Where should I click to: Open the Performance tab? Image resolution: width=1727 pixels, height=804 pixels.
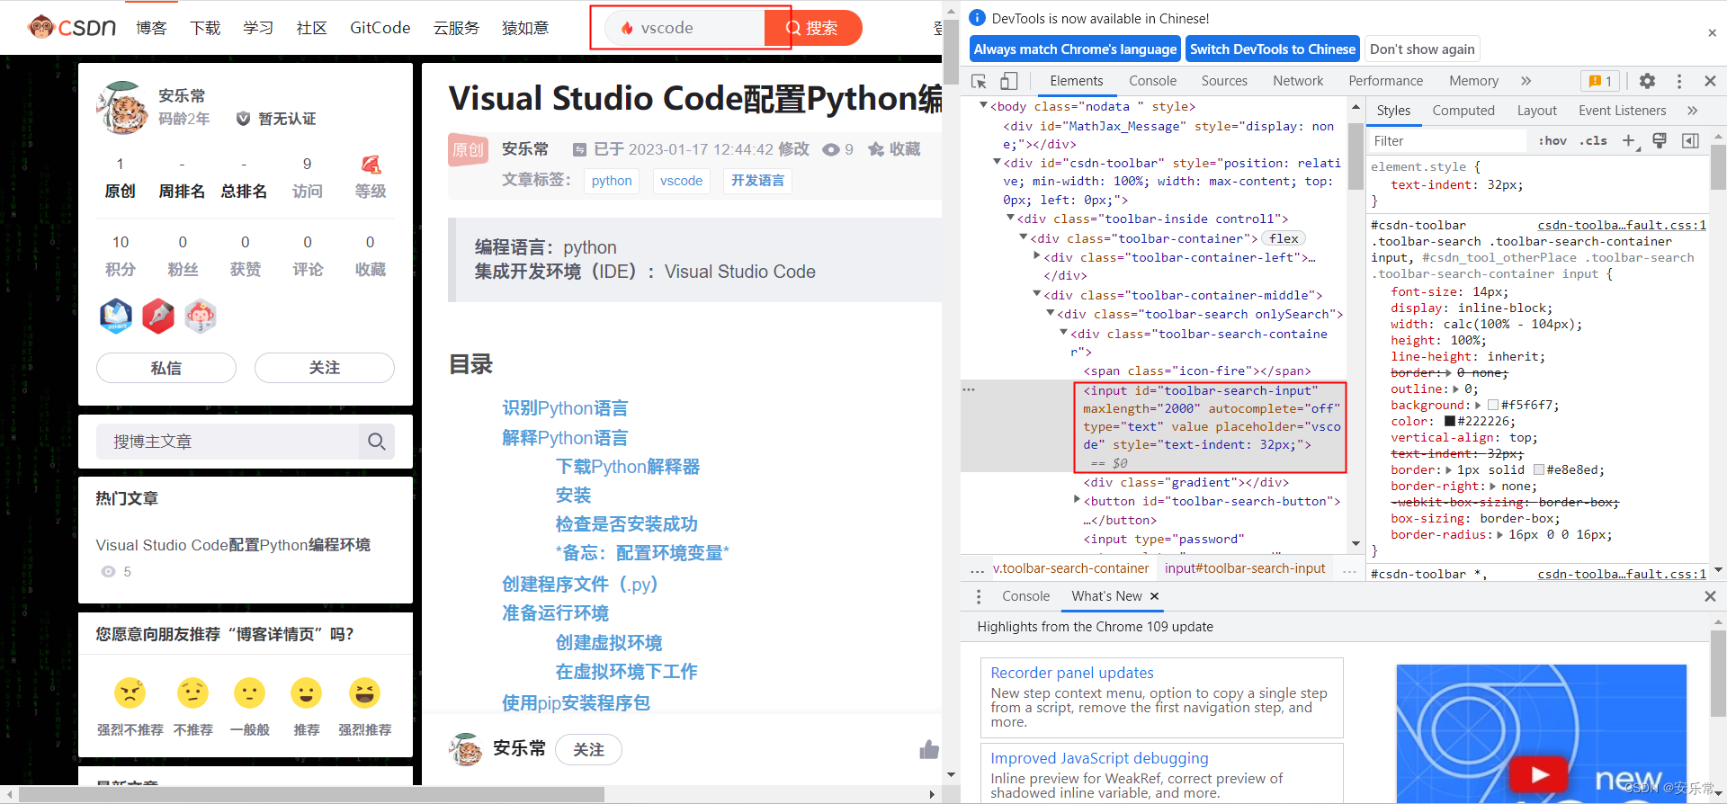[x=1385, y=81]
